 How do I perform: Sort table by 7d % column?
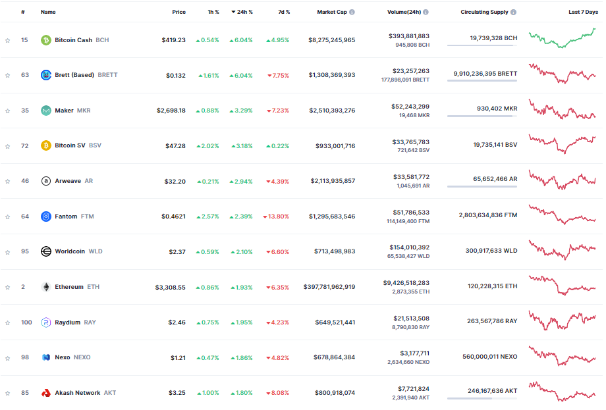284,12
